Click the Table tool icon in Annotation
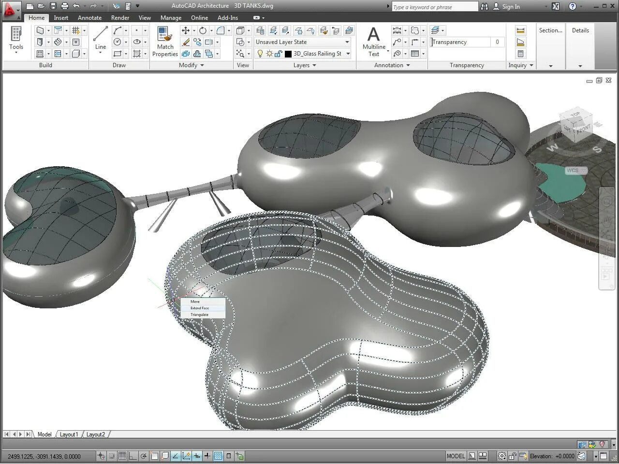This screenshot has height=464, width=619. (x=415, y=54)
